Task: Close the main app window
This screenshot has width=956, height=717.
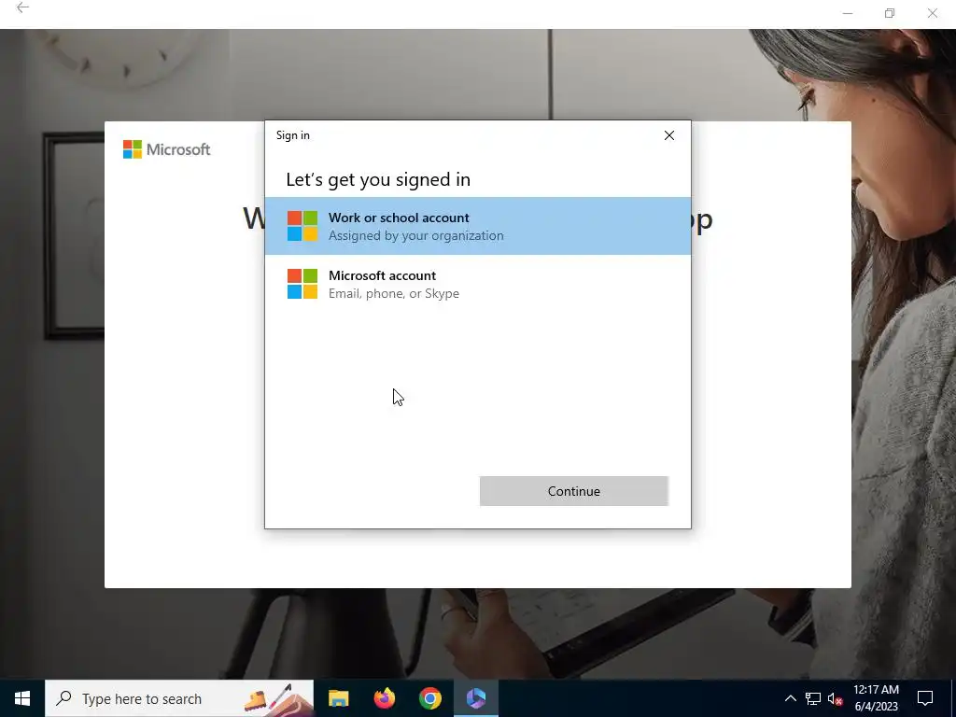Action: (933, 13)
